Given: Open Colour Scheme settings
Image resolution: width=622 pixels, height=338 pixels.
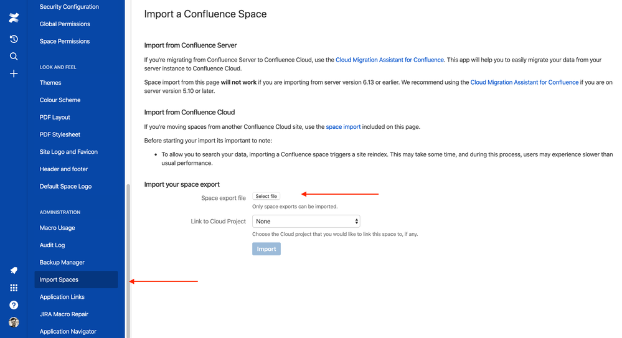Looking at the screenshot, I should coord(60,100).
